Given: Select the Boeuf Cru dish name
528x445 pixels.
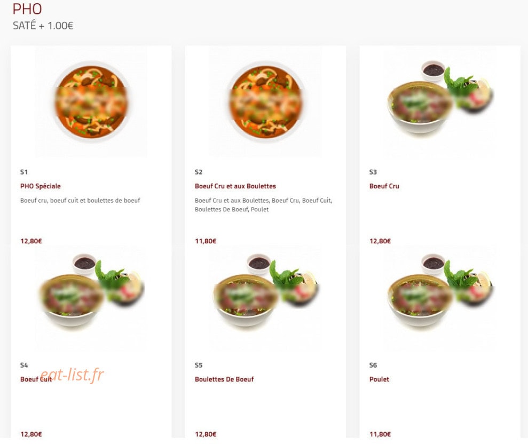Looking at the screenshot, I should tap(384, 186).
